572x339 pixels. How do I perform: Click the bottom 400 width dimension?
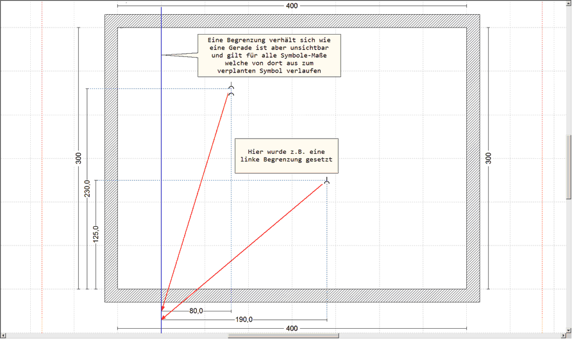pyautogui.click(x=292, y=328)
